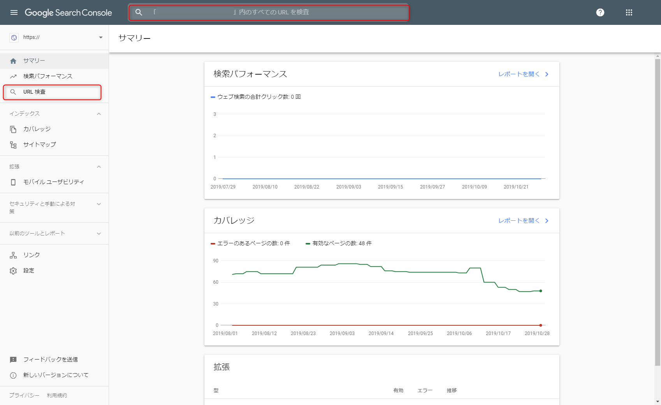Click the vertical page scrollbar
This screenshot has height=405, width=661.
point(657,212)
